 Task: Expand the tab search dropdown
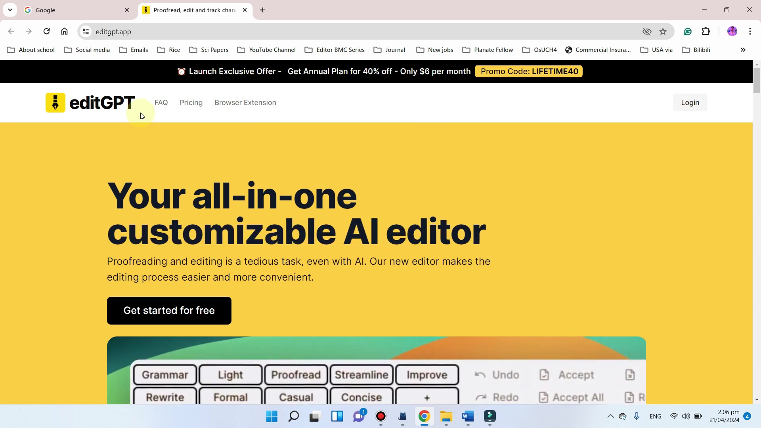[10, 10]
